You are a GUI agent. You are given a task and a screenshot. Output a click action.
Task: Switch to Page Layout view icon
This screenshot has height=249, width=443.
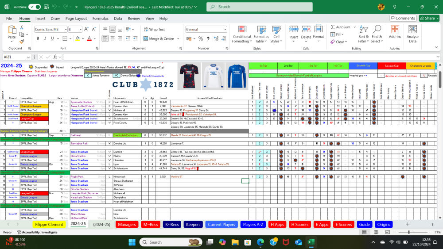coord(376,232)
